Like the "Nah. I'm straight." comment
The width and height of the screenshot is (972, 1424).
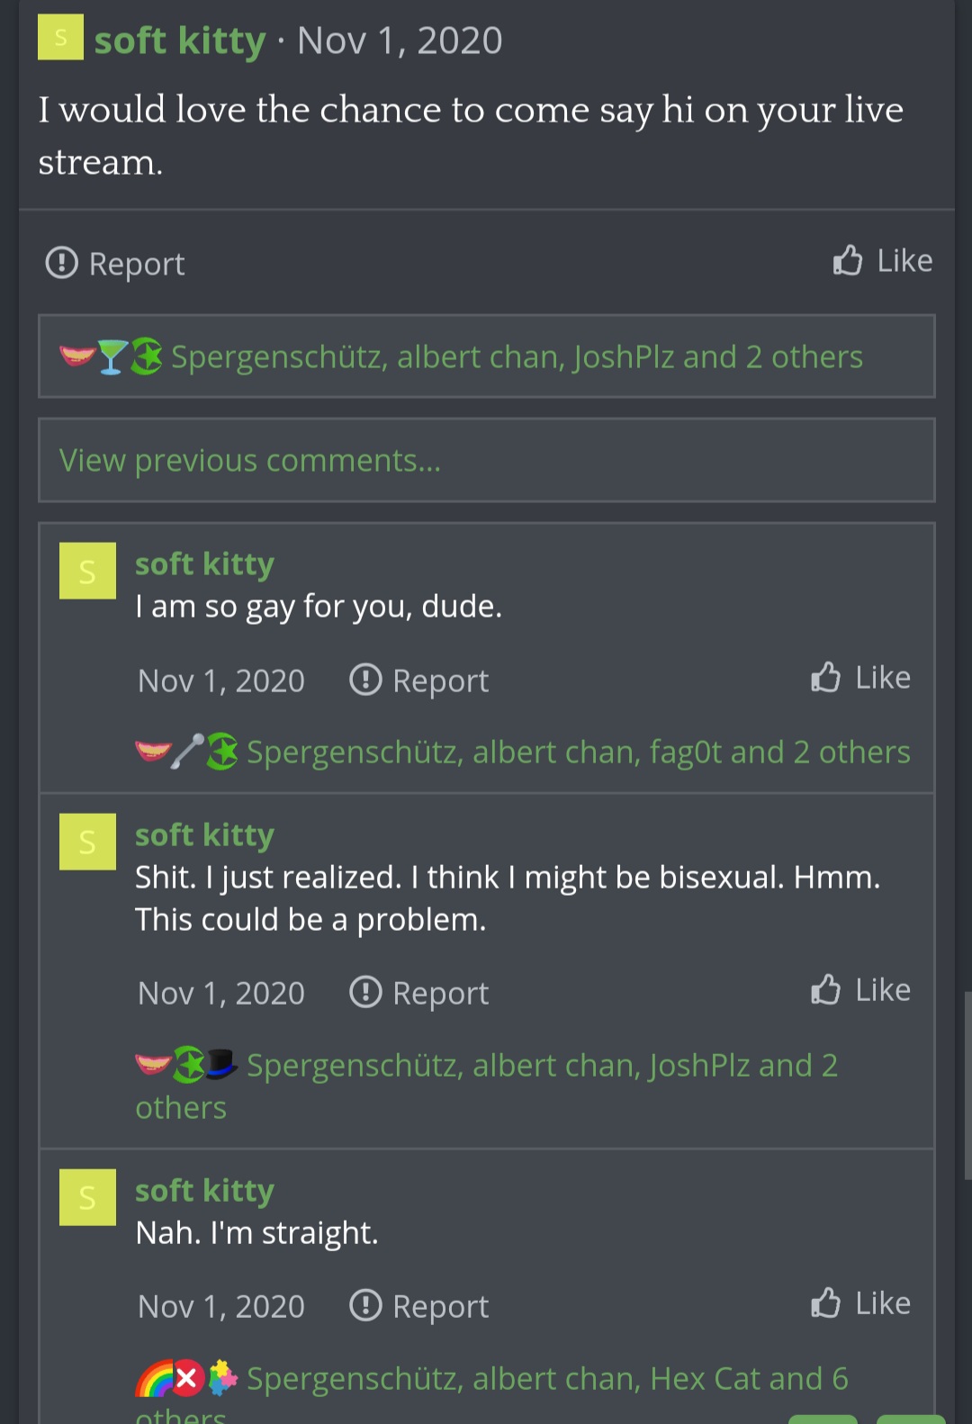click(860, 1303)
